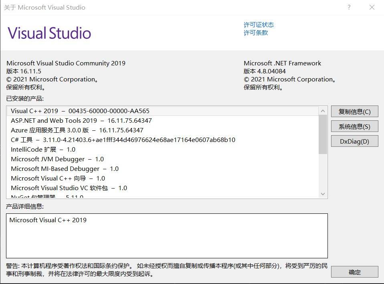Screen dimensions: 384x284
Task: Launch DxDiag(D)
Action: coord(354,141)
